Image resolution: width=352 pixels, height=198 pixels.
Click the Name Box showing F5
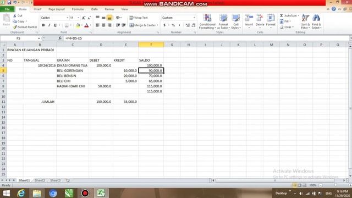18,38
